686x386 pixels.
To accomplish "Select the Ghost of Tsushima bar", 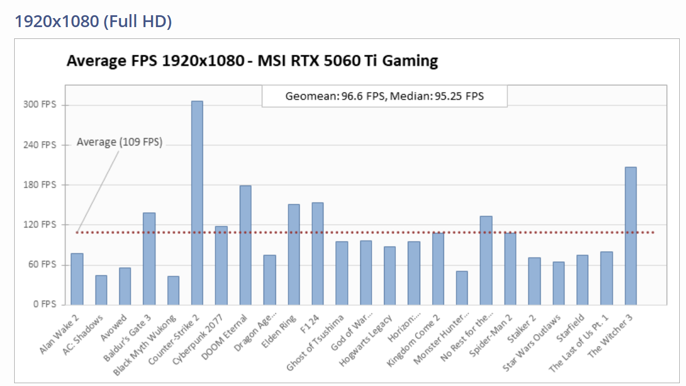I will (342, 273).
